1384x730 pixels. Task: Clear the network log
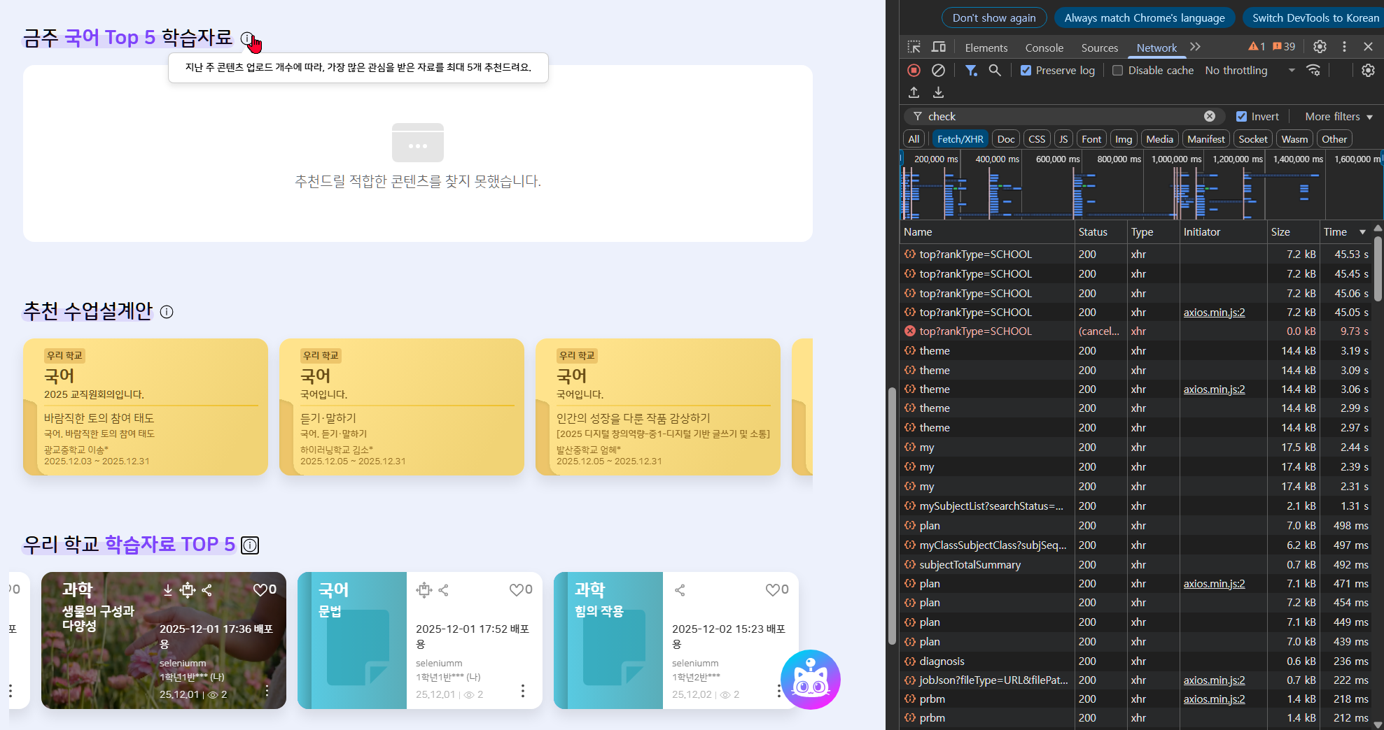[938, 70]
